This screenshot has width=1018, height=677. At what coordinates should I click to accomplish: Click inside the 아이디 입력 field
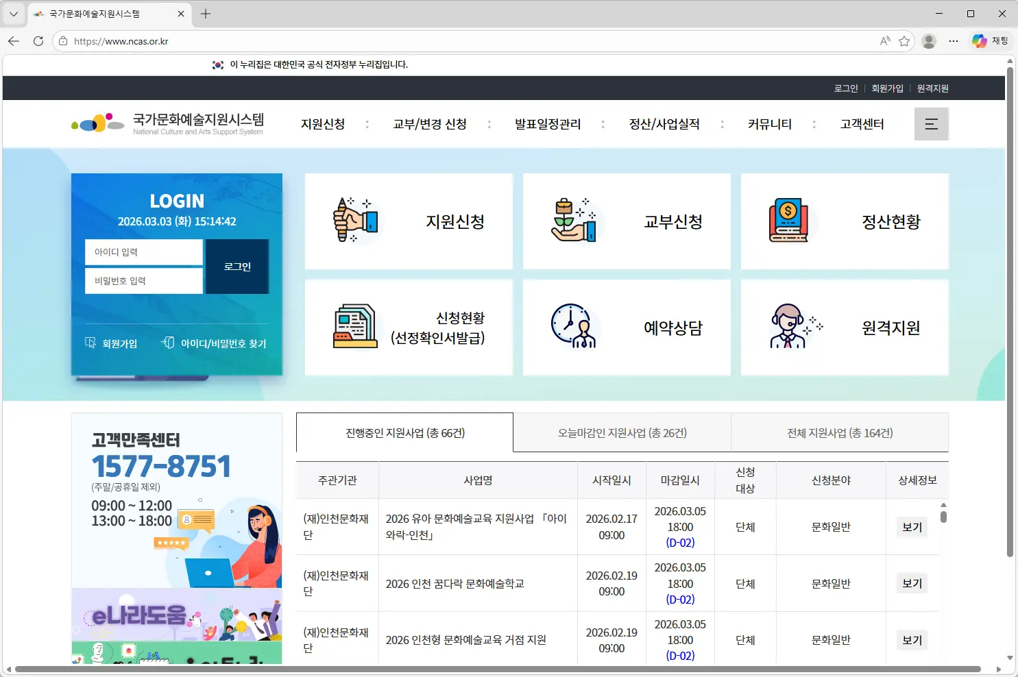(x=143, y=251)
